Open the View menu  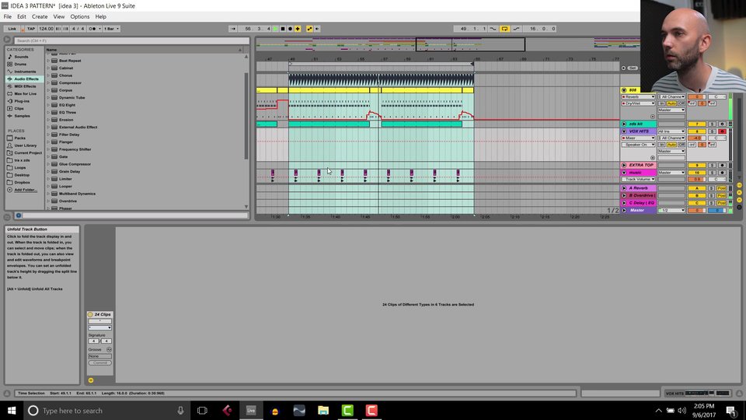(x=58, y=16)
